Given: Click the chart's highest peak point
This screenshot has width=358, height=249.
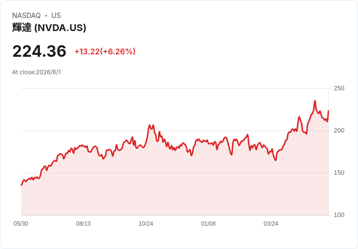Looking at the screenshot, I should click(x=315, y=100).
